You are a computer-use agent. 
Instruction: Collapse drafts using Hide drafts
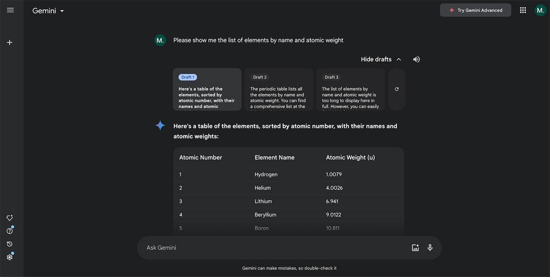381,59
